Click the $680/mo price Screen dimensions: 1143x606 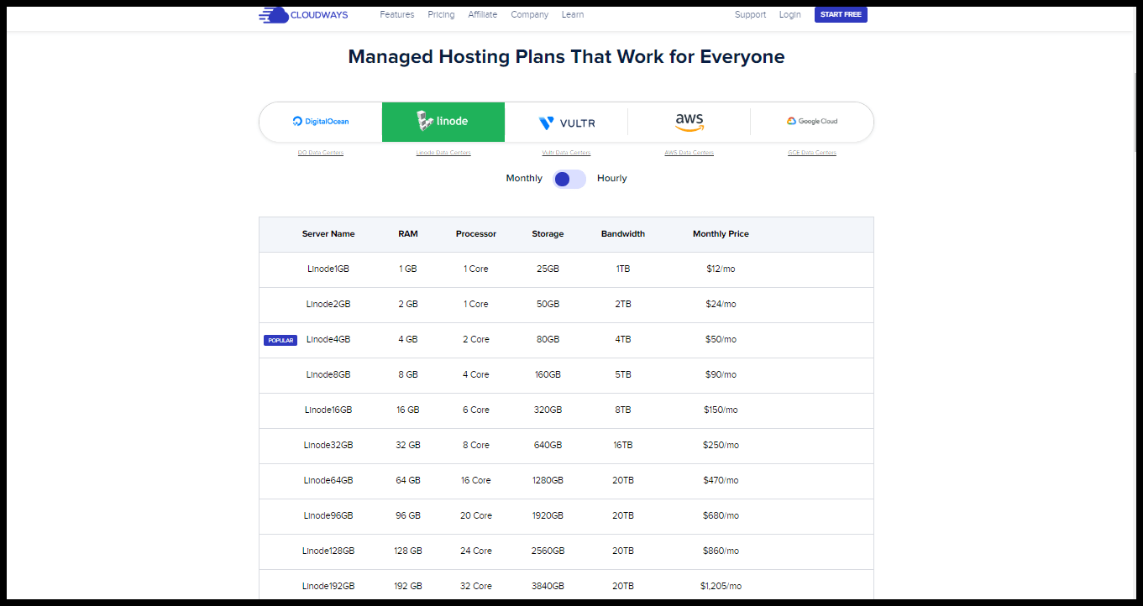point(721,516)
